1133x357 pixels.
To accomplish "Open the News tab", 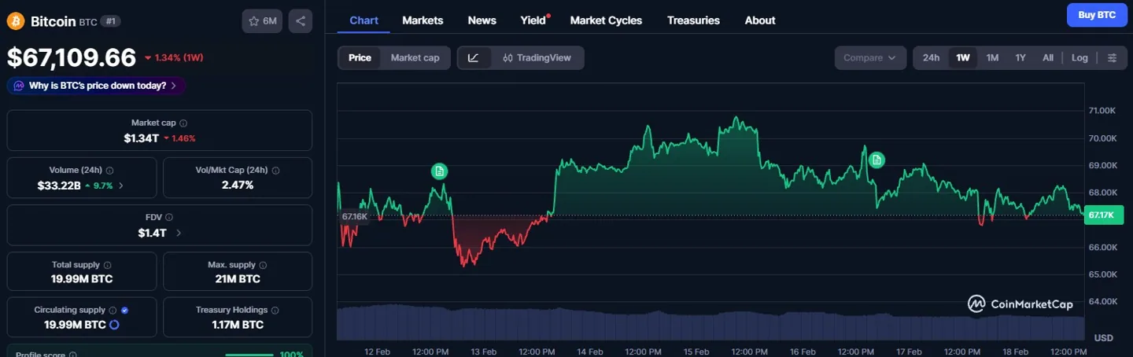I will (482, 20).
